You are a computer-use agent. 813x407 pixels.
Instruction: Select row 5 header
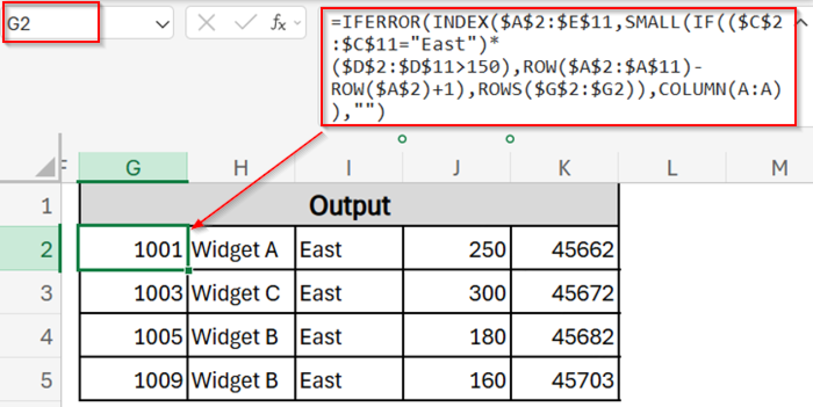pyautogui.click(x=46, y=379)
